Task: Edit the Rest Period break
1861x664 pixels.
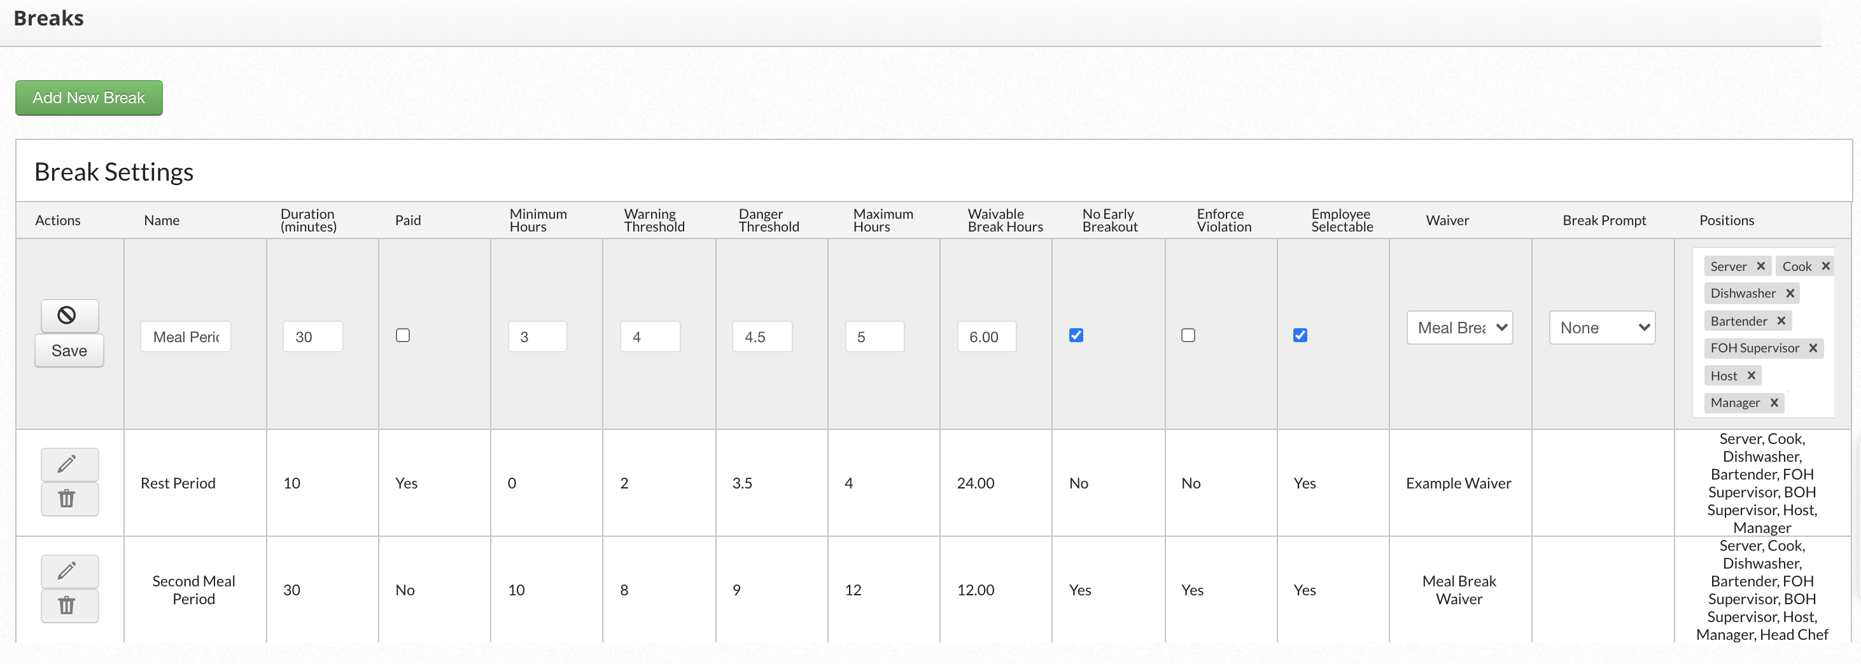Action: [x=69, y=464]
